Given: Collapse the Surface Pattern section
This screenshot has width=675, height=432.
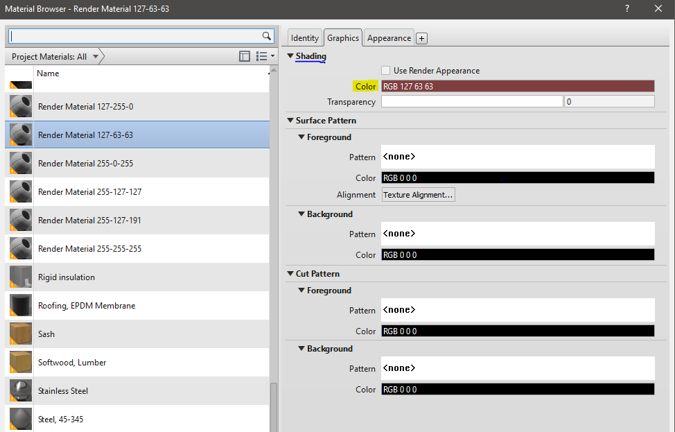Looking at the screenshot, I should 290,120.
